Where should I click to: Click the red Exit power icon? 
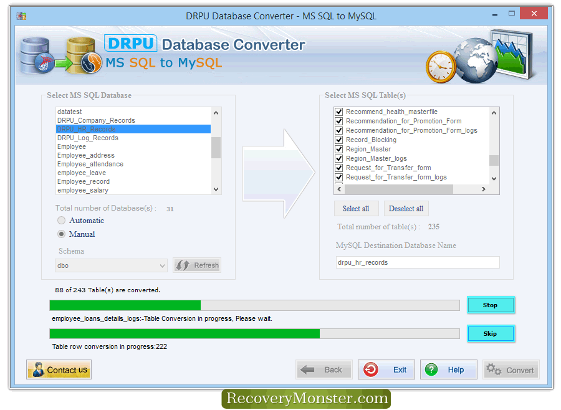pyautogui.click(x=371, y=369)
